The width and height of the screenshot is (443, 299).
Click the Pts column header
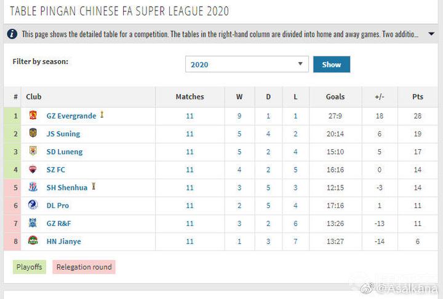pos(418,97)
